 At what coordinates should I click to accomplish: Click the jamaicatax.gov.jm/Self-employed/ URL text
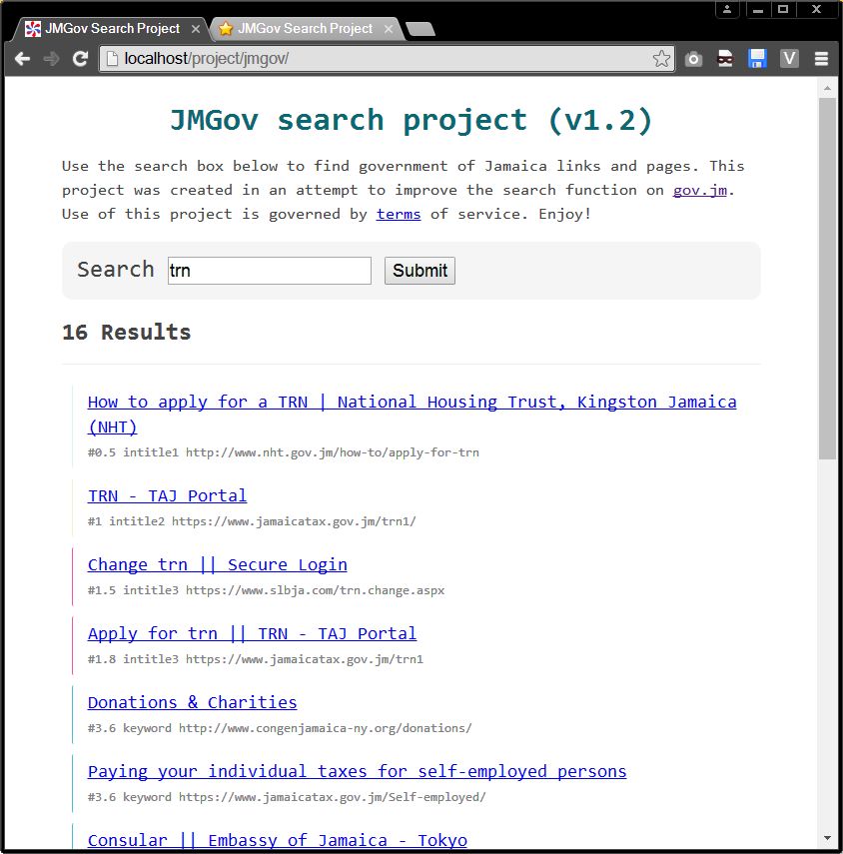333,797
